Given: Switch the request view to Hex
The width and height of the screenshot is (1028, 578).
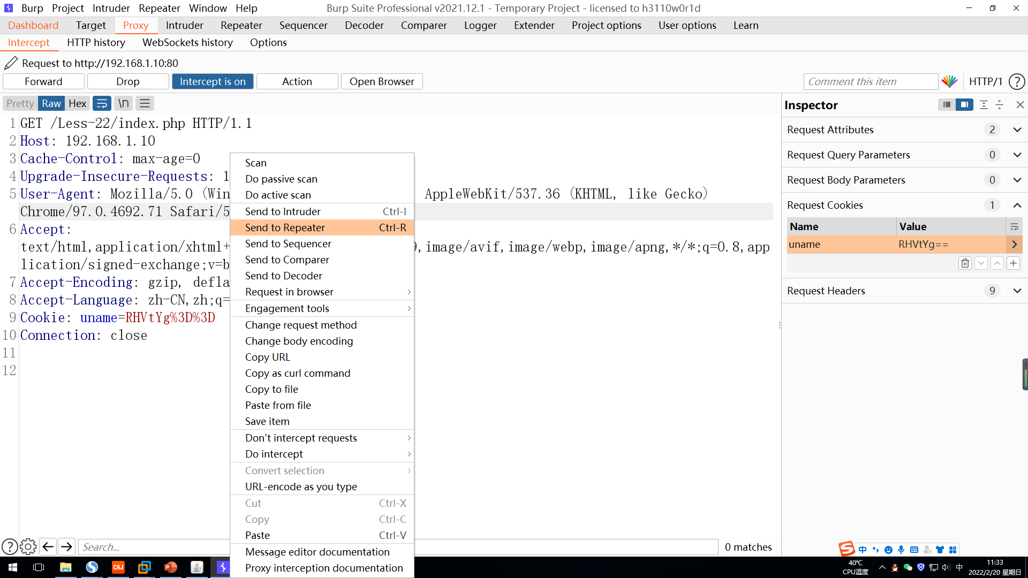Looking at the screenshot, I should click(77, 103).
